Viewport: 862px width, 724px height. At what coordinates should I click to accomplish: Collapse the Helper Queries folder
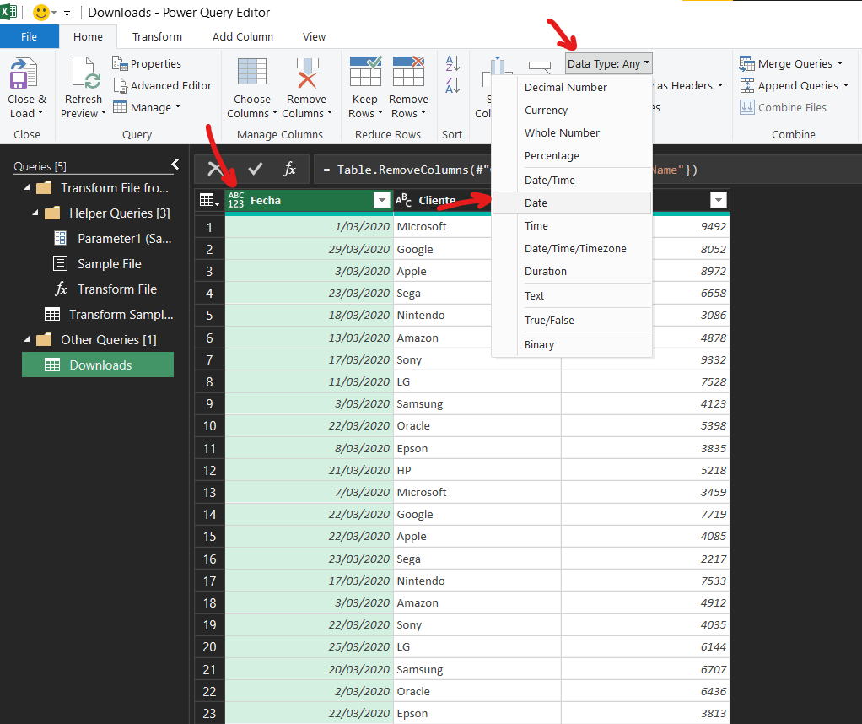(35, 213)
